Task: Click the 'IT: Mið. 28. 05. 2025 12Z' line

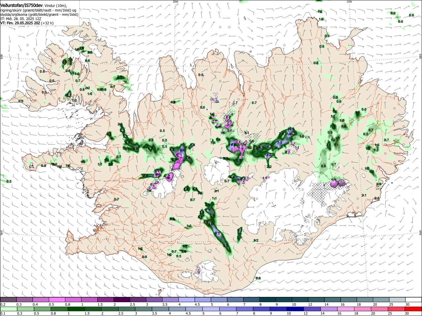Action: tap(21, 19)
